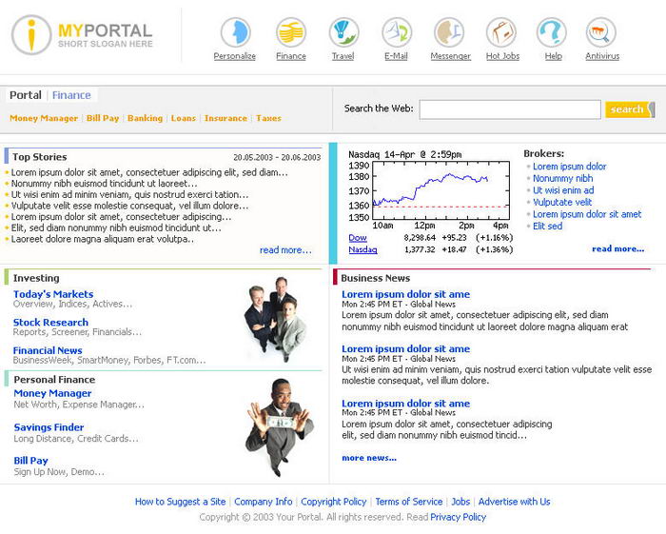Open Money Manager in the submenu bar
This screenshot has height=534, width=666.
coord(44,119)
